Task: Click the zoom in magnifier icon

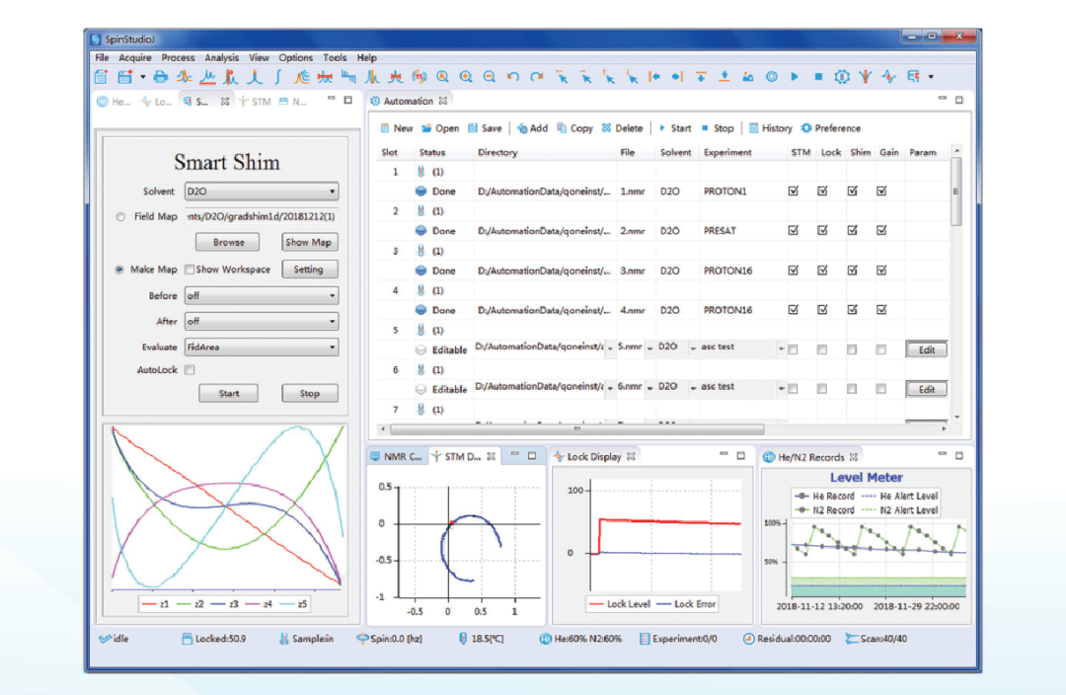Action: tap(466, 77)
